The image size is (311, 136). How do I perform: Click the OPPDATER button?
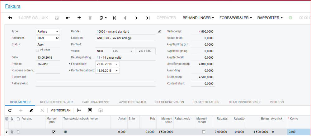coord(166,18)
